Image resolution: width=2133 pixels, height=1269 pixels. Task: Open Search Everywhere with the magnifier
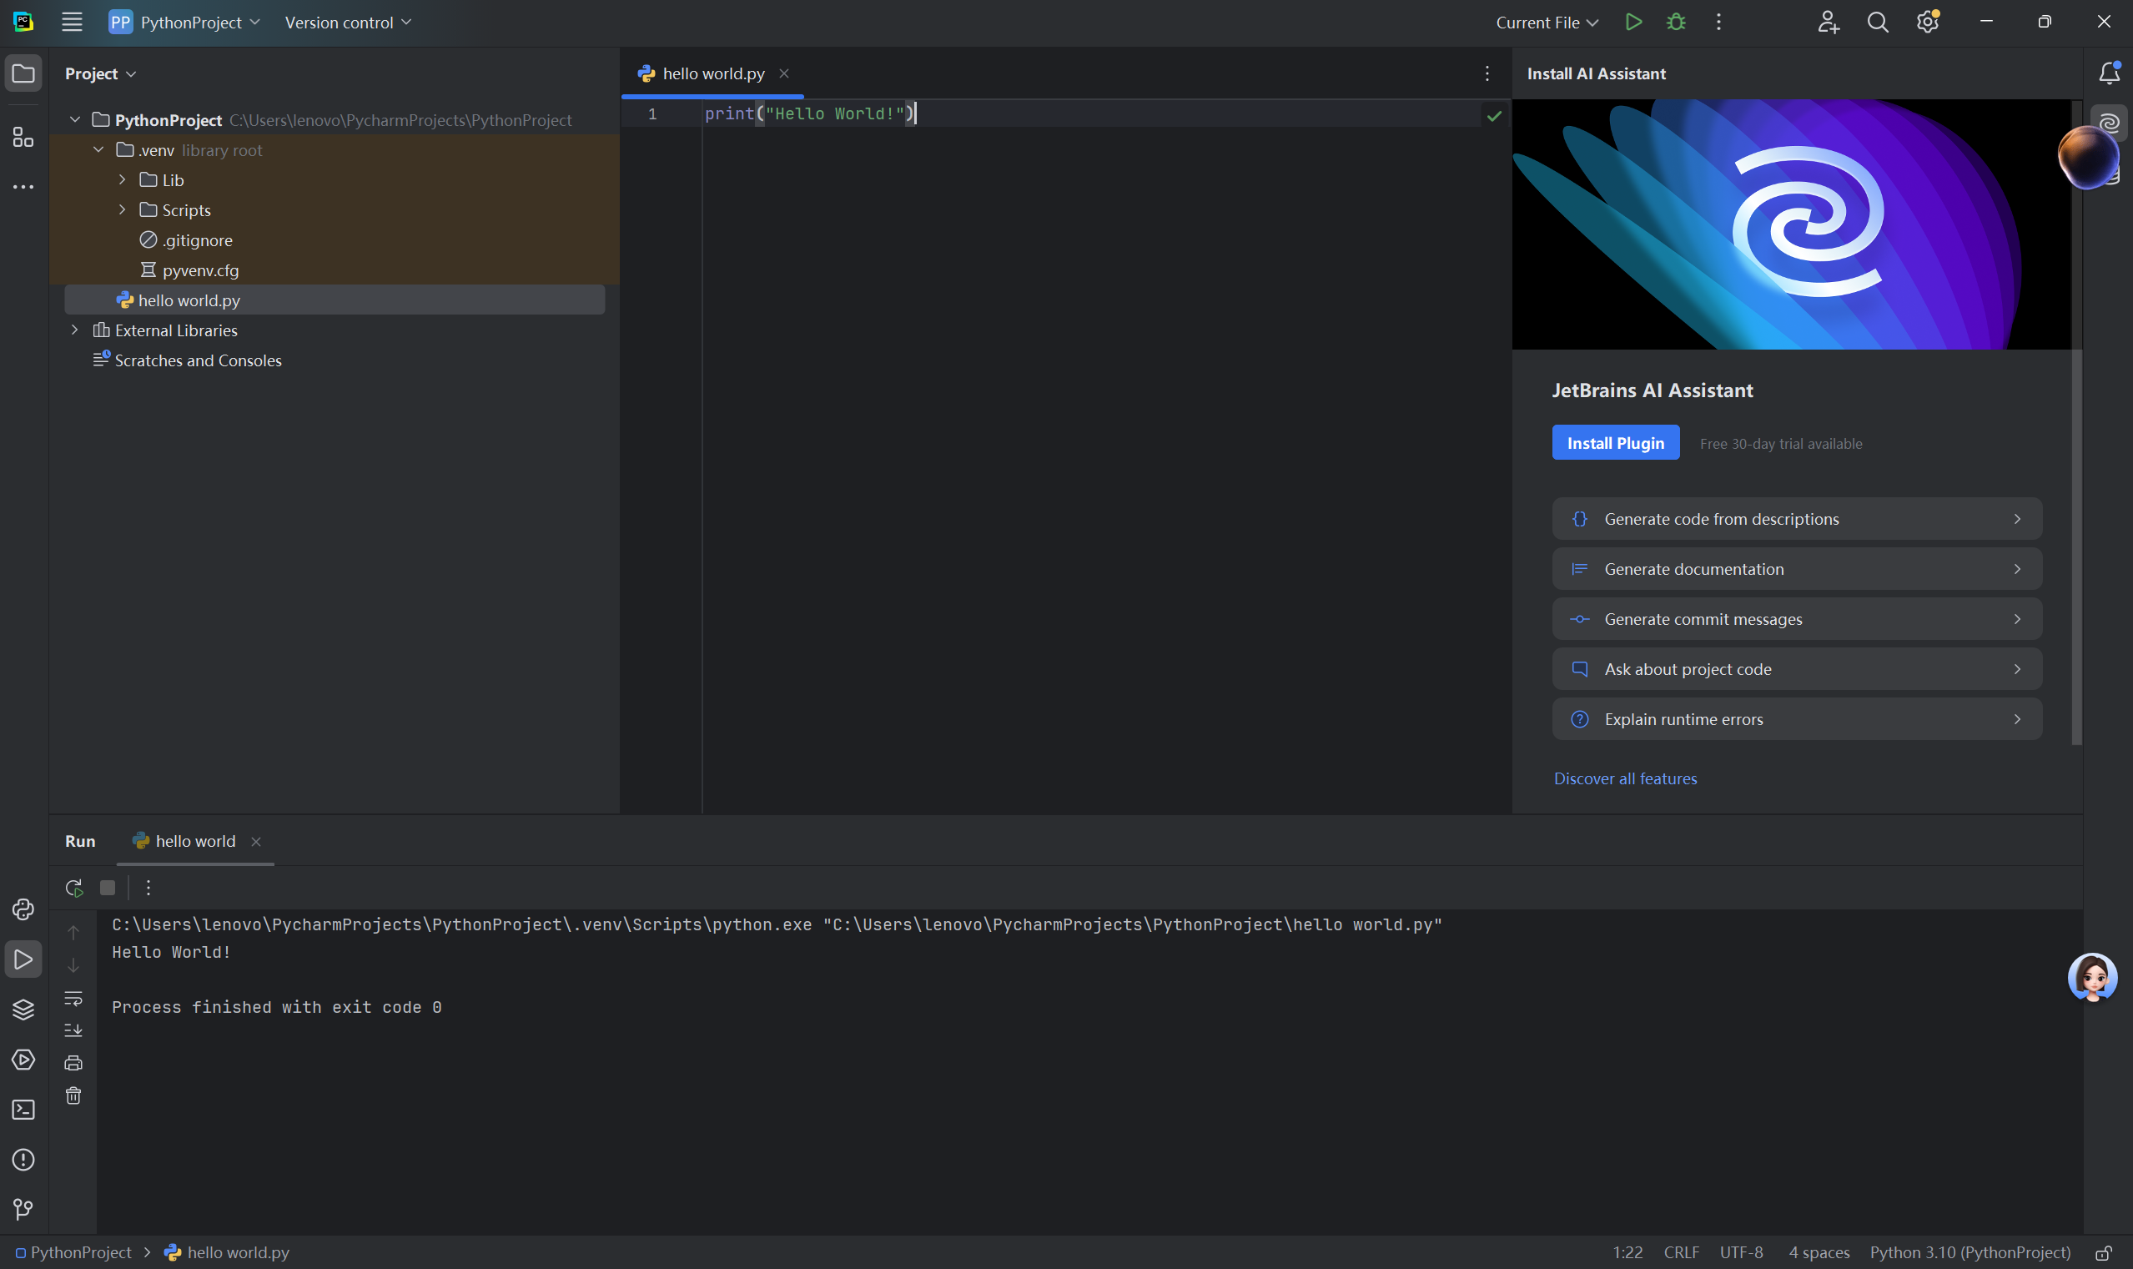(x=1878, y=23)
